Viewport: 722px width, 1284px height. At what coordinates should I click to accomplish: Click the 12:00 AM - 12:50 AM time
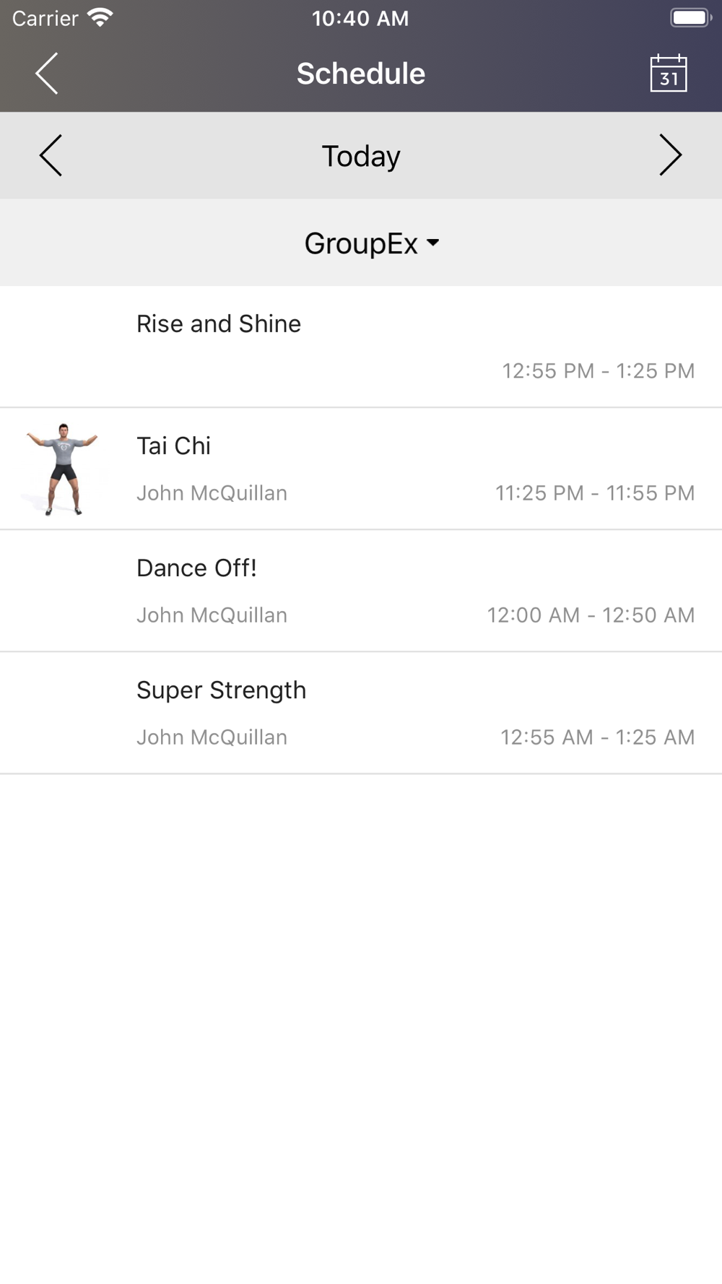click(x=591, y=615)
